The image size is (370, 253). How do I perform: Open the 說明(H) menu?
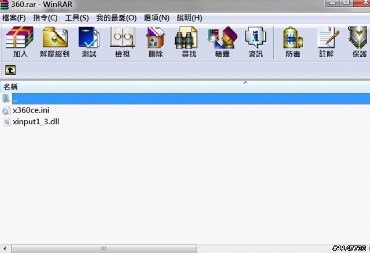click(x=190, y=18)
